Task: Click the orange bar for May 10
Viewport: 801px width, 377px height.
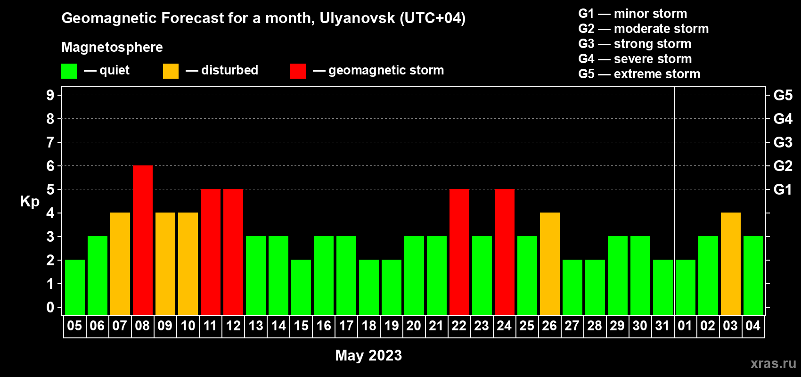Action: point(188,264)
